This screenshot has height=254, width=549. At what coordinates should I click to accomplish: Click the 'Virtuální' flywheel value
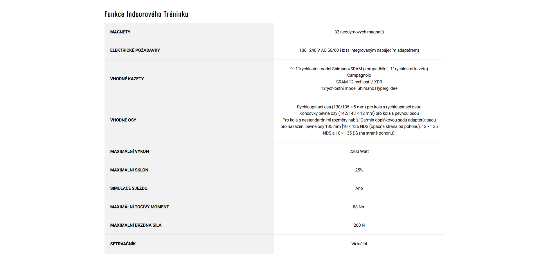[x=359, y=244]
